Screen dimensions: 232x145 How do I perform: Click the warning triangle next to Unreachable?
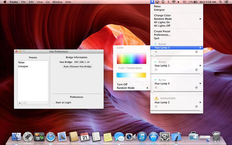tap(156, 98)
